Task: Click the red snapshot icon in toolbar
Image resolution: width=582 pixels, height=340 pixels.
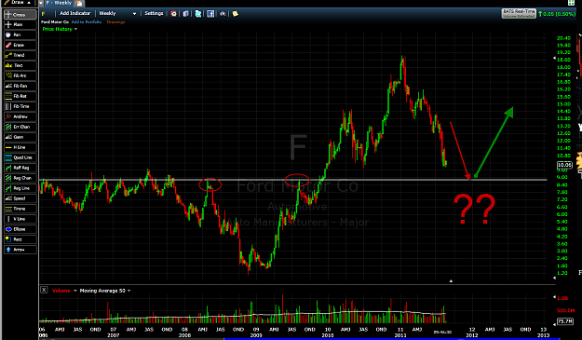Action: coord(173,14)
